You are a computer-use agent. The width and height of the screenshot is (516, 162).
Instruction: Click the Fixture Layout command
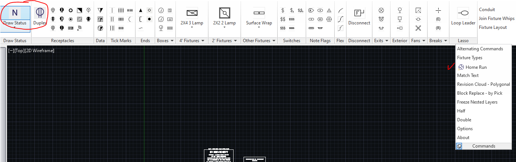coord(493,27)
